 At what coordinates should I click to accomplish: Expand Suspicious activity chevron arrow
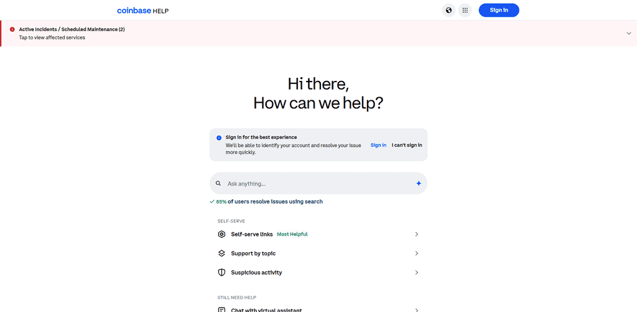[x=416, y=273]
